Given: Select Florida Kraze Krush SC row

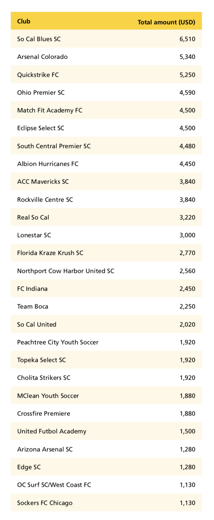Looking at the screenshot, I should [106, 253].
